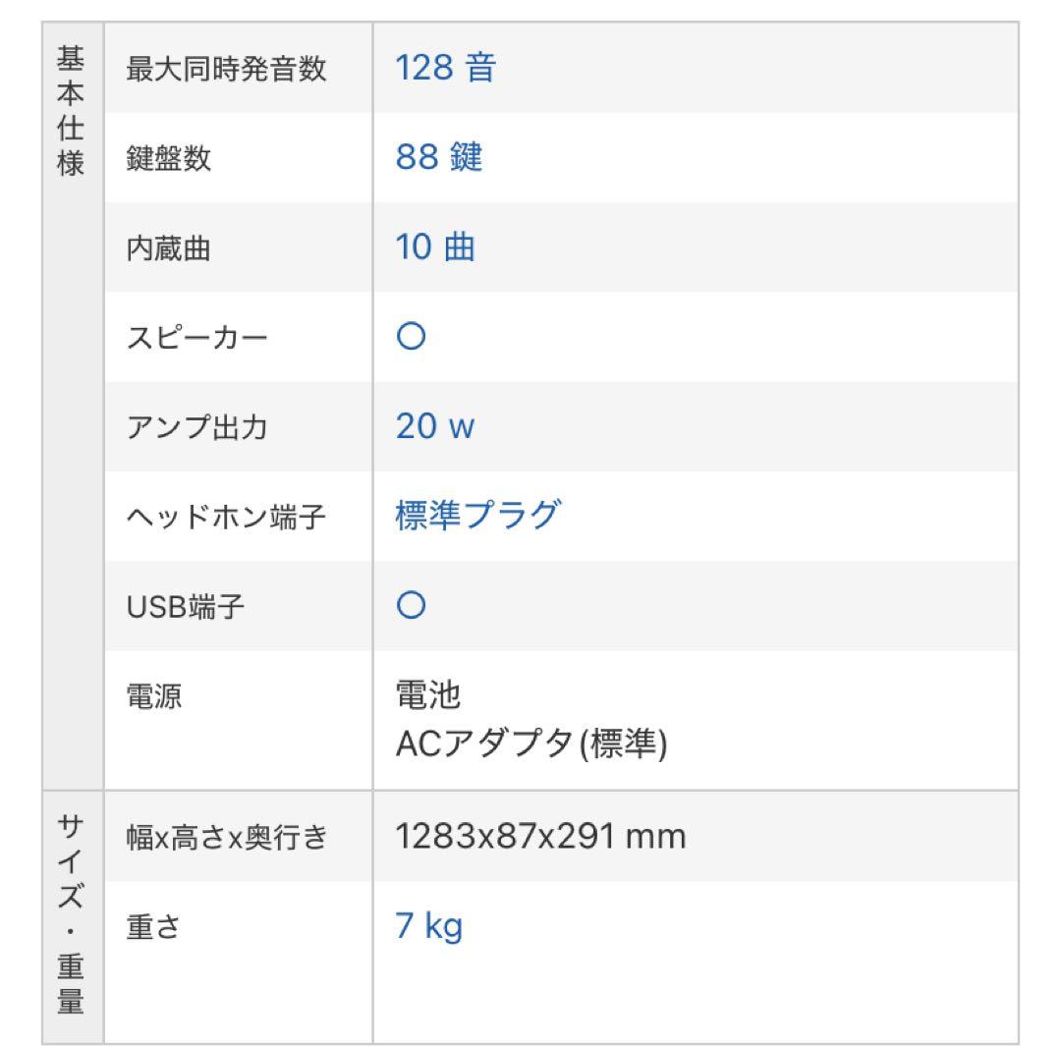Click the スピーカー row label

(x=196, y=339)
